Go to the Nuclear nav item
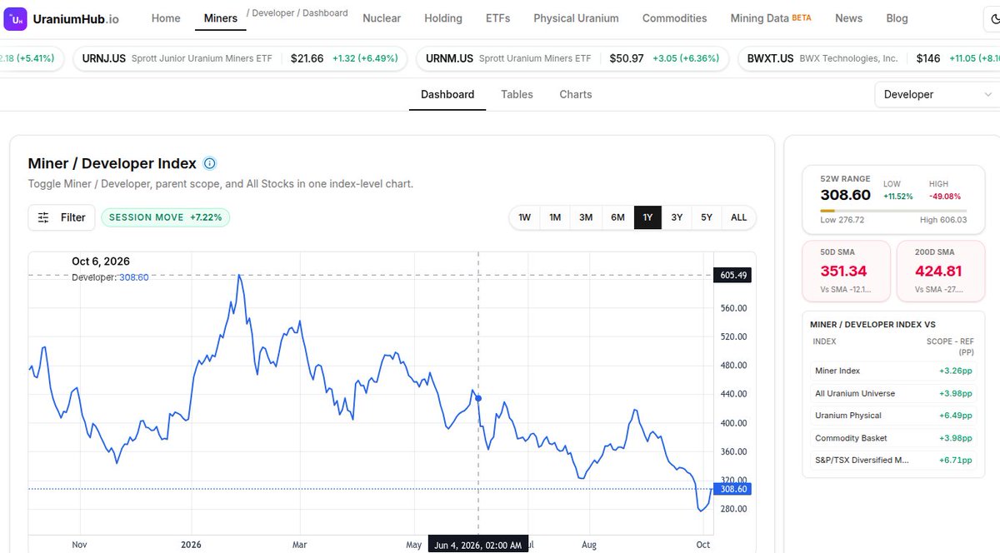 [x=382, y=18]
